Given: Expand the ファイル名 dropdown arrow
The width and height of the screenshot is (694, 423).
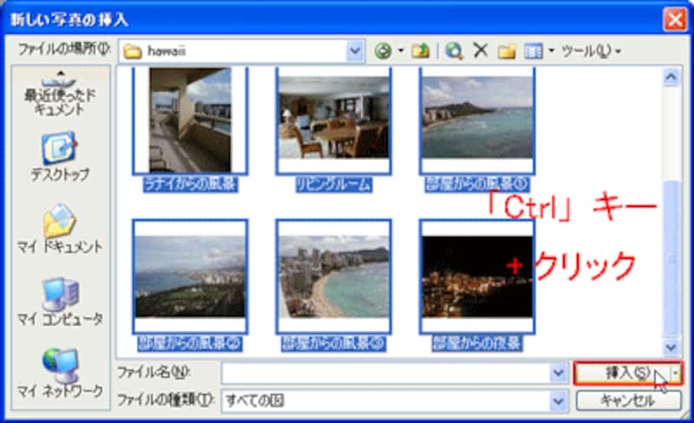Looking at the screenshot, I should (x=559, y=373).
